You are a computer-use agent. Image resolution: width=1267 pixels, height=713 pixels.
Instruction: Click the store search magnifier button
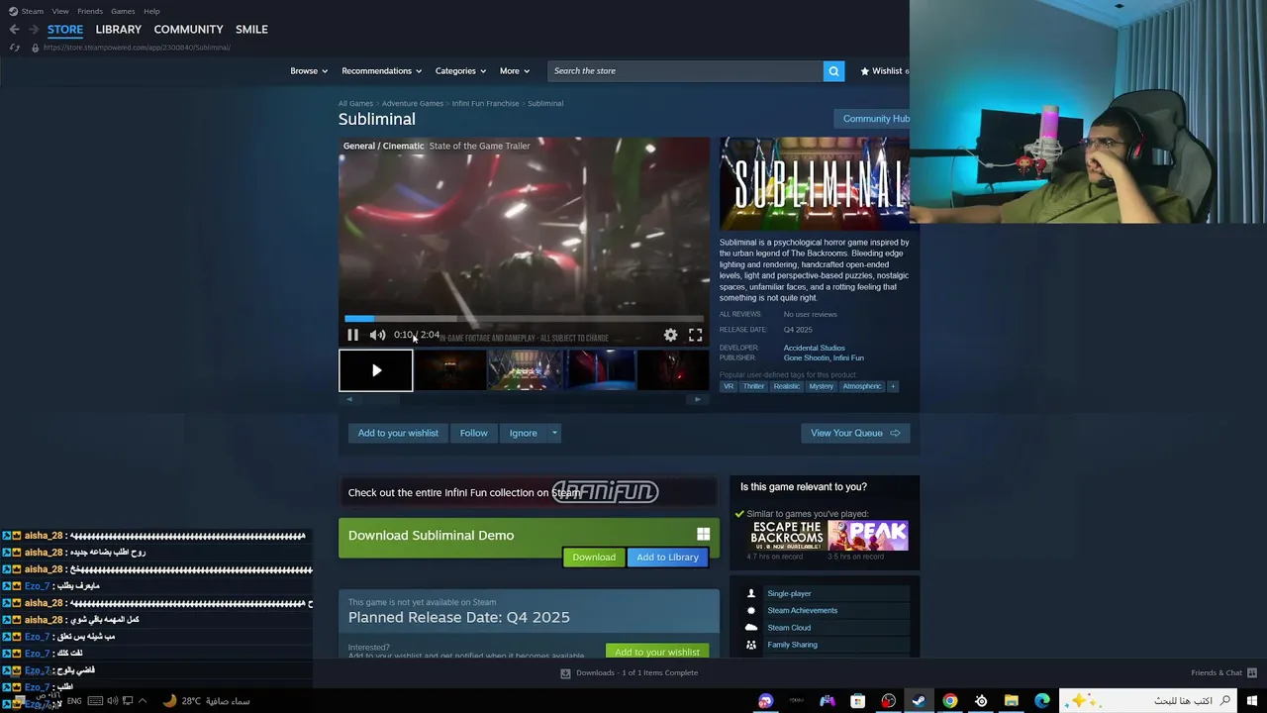click(834, 71)
